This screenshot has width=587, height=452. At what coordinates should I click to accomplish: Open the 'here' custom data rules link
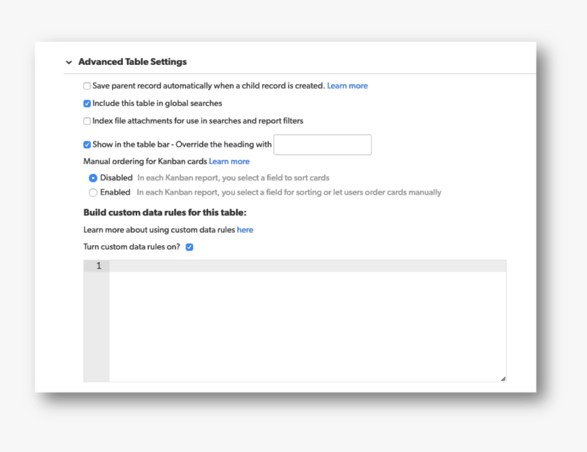[x=245, y=230]
